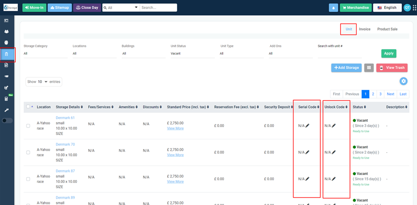Click the Move-In button

click(34, 8)
